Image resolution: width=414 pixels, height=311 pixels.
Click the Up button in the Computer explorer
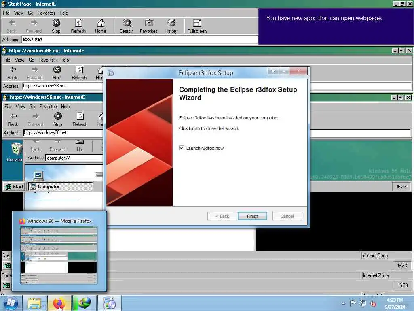80,146
